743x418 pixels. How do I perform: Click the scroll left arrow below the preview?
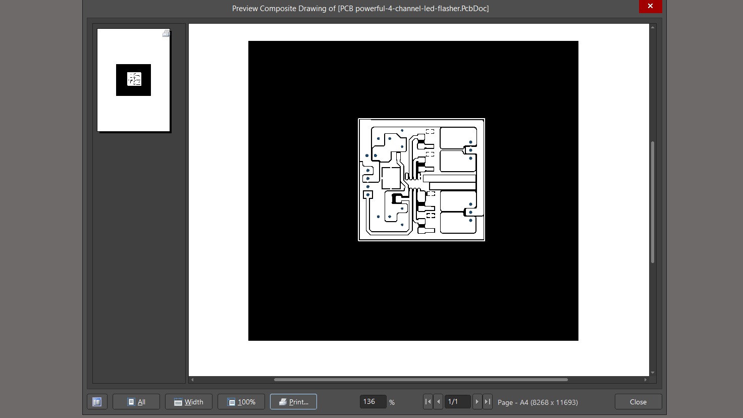pyautogui.click(x=192, y=380)
